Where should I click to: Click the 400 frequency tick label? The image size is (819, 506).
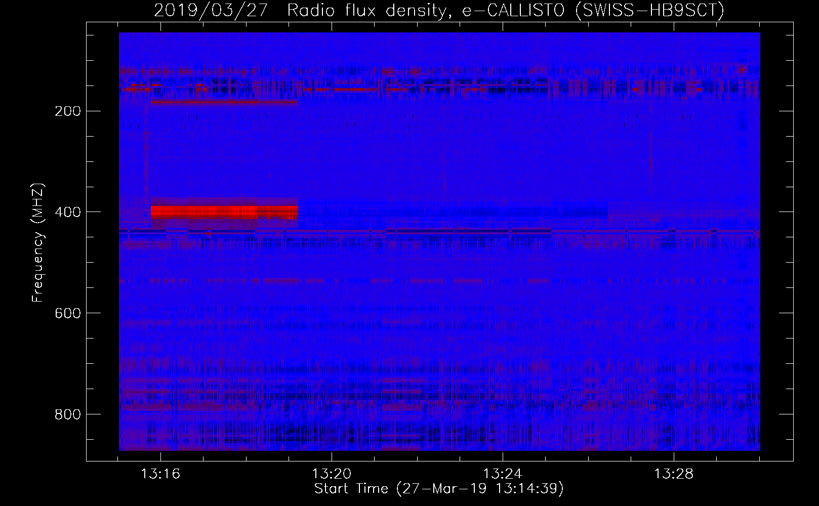(68, 212)
